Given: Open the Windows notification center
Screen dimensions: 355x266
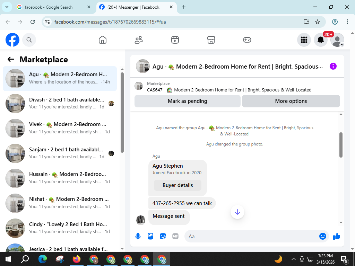Looking at the screenshot, I should (x=344, y=259).
